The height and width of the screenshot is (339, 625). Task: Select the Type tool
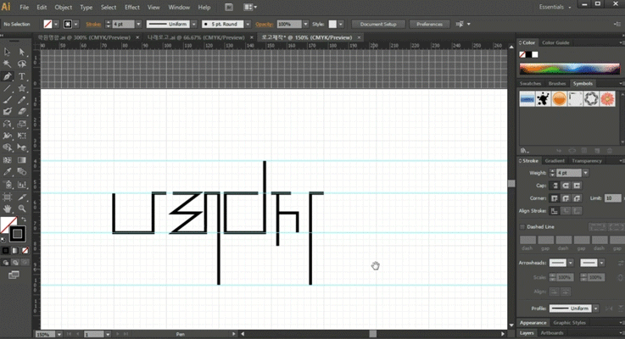click(22, 76)
